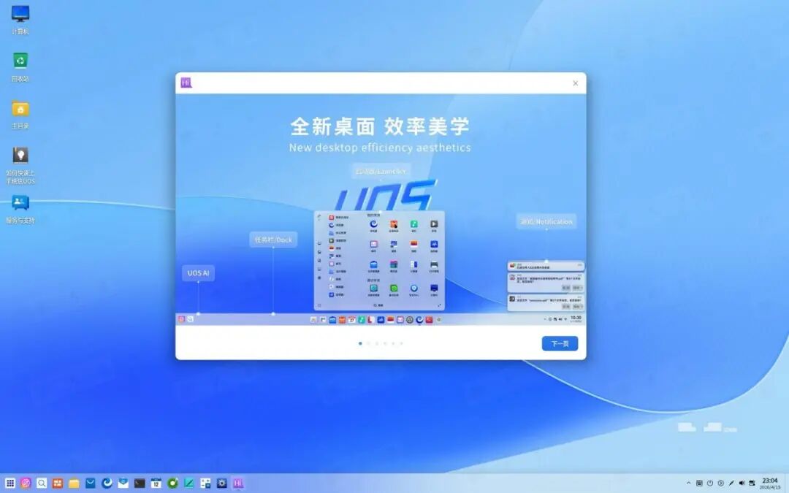Click the volume speaker icon in tray
This screenshot has height=493, width=789.
(742, 483)
